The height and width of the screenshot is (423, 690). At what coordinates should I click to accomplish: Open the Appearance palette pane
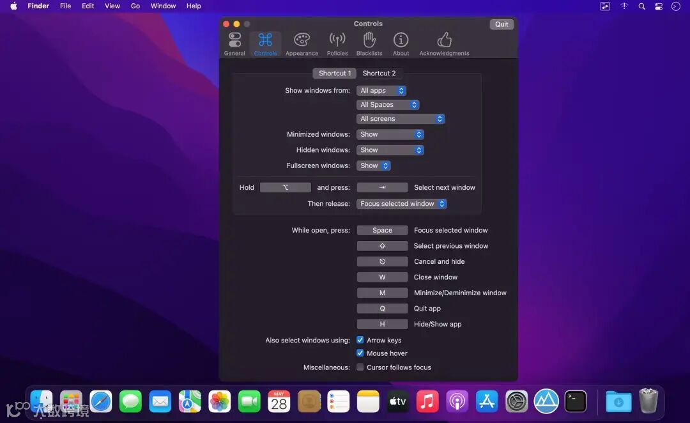(302, 44)
